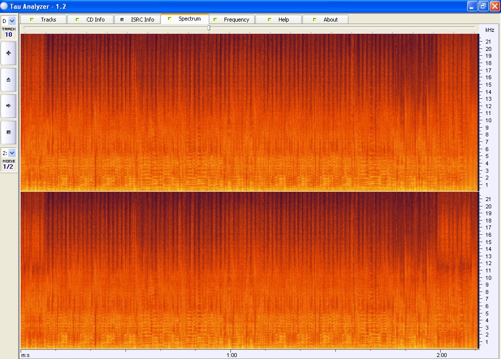
Task: Click the plus button in the left panel
Action: pos(8,53)
